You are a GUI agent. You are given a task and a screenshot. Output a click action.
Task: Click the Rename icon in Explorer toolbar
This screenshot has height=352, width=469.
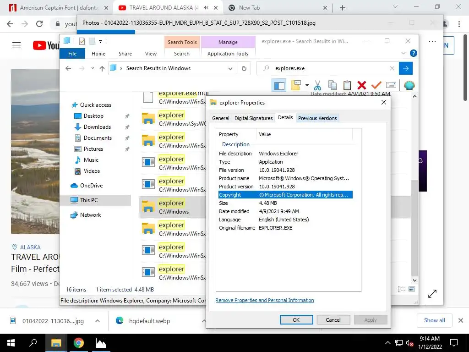click(391, 85)
